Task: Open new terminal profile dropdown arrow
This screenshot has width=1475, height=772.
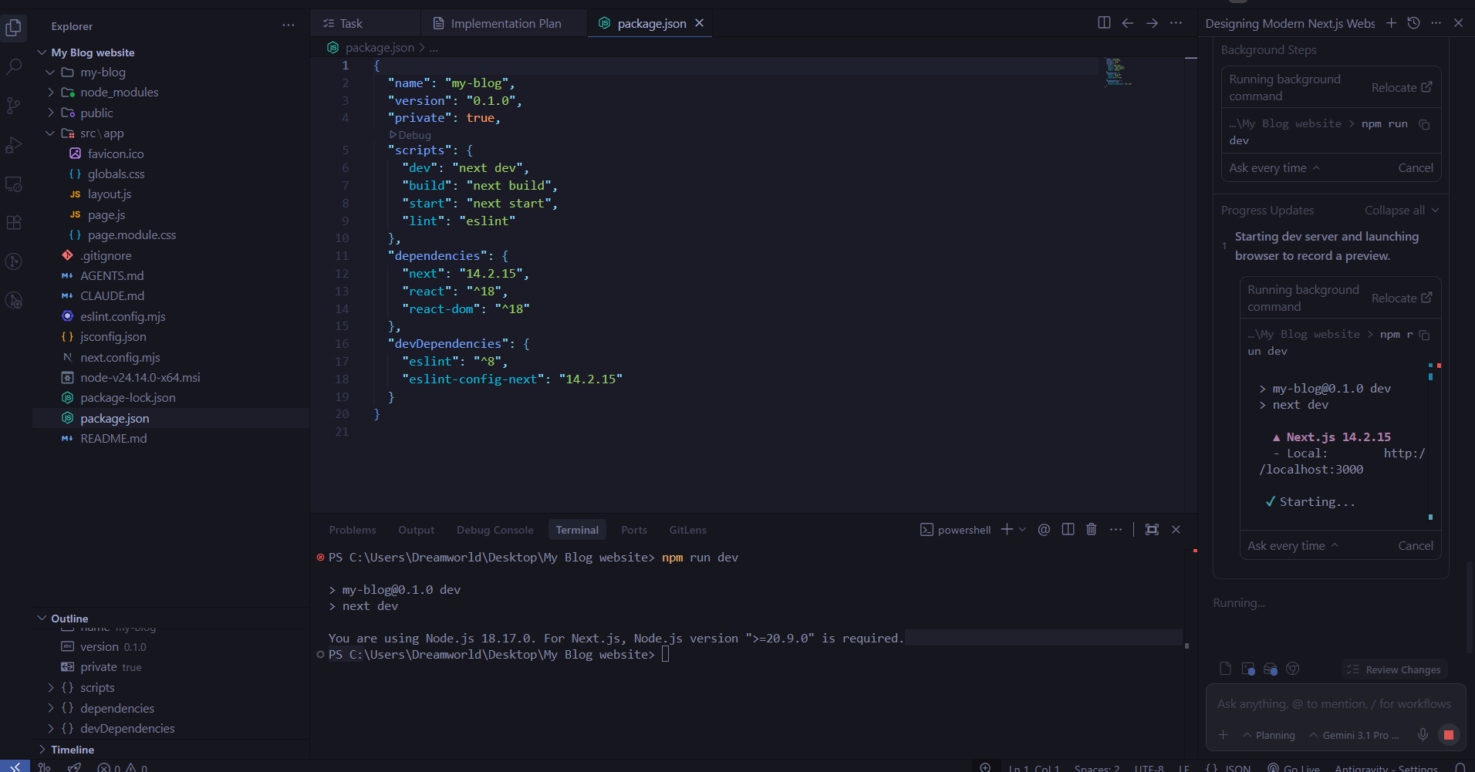Action: click(x=1023, y=529)
